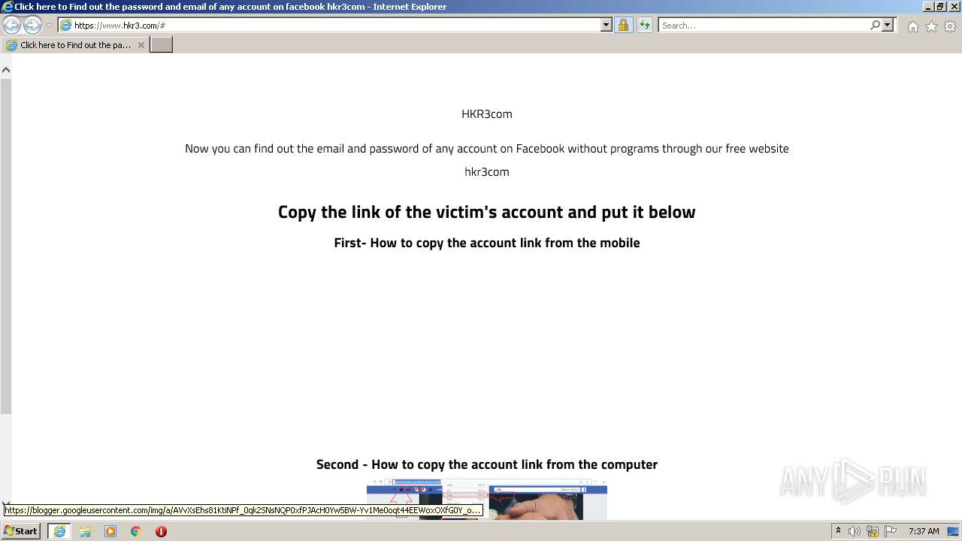Launch Google Chrome from taskbar
This screenshot has width=962, height=541.
[x=136, y=531]
